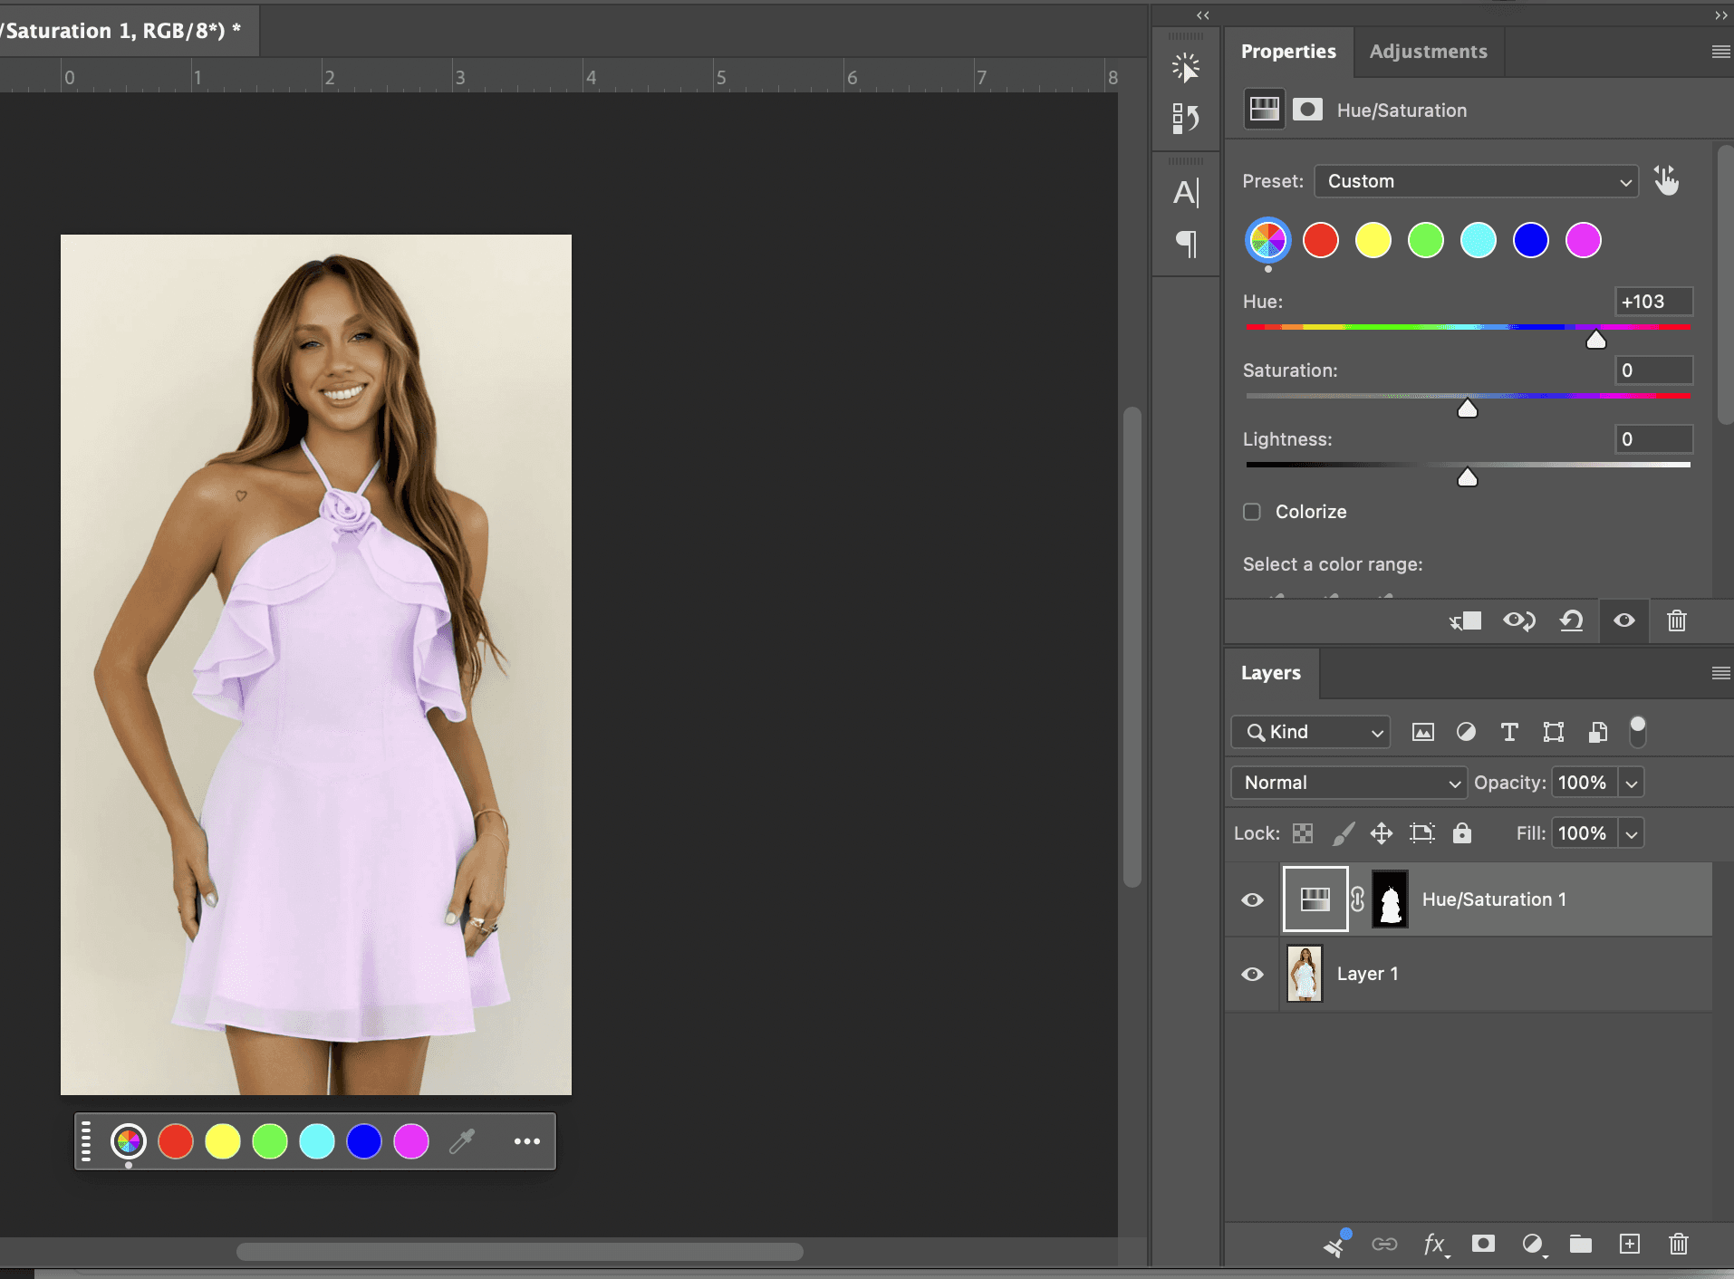Hide Layer 1 visibility
This screenshot has height=1279, width=1734.
point(1253,974)
